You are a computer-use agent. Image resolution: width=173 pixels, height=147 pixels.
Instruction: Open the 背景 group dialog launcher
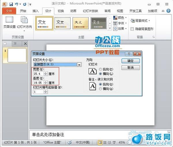tap(153, 37)
